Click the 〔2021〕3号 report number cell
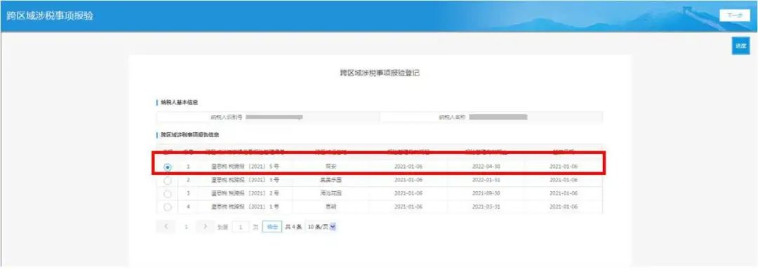Image resolution: width=758 pixels, height=273 pixels. (x=245, y=180)
